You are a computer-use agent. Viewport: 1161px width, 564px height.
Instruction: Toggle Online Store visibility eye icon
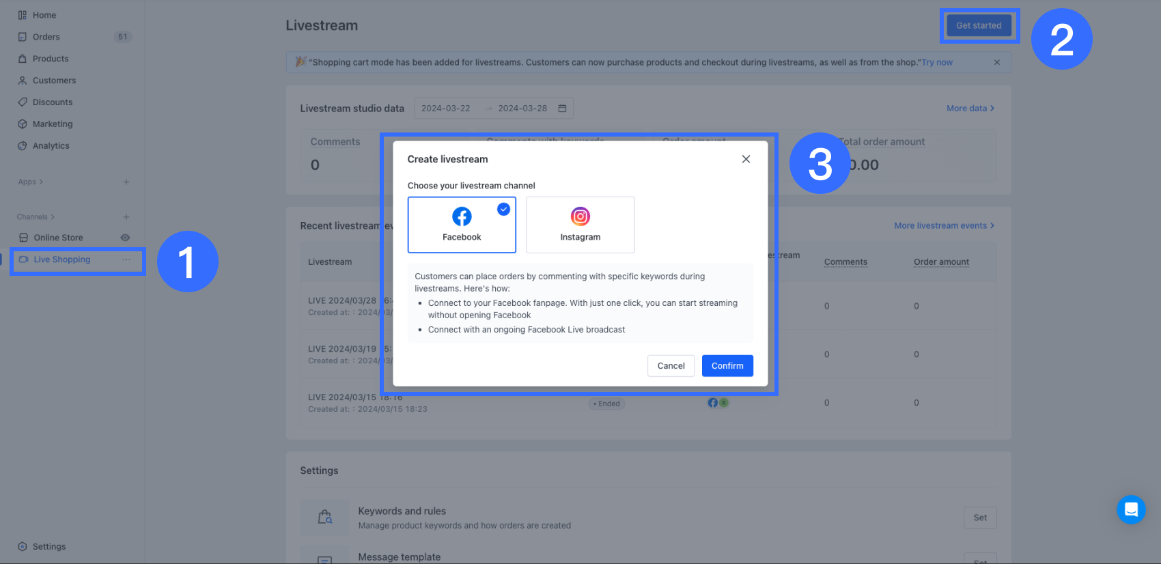click(125, 238)
